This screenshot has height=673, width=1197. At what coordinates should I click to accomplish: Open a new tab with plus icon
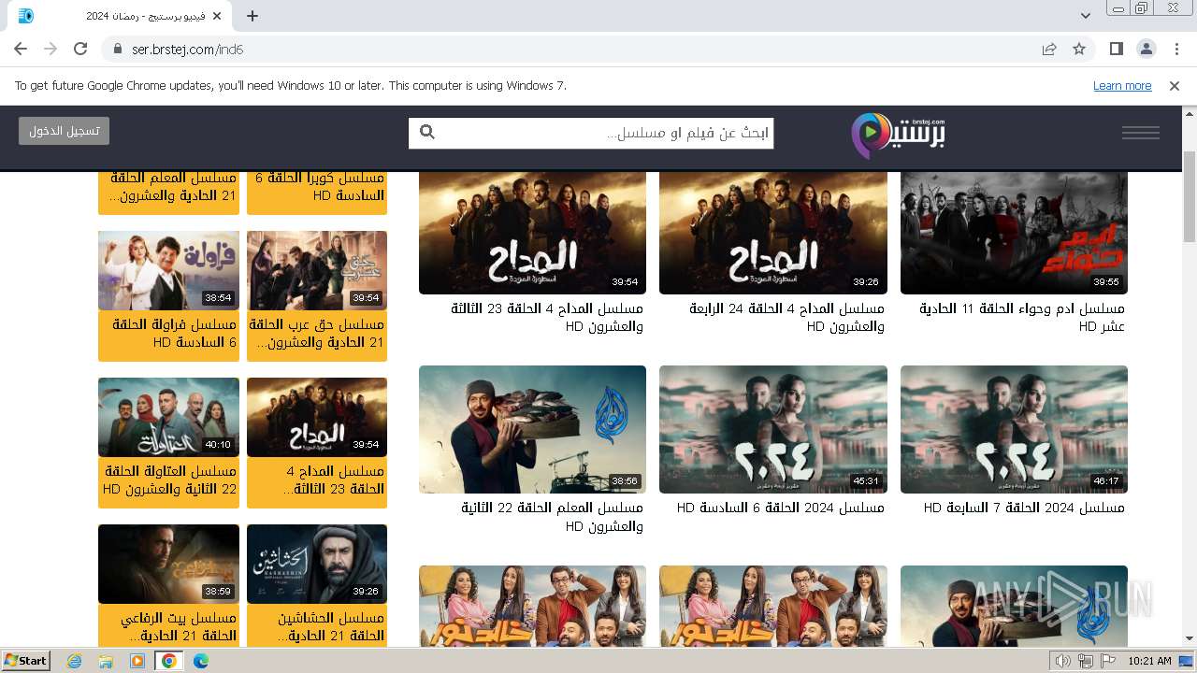(252, 16)
